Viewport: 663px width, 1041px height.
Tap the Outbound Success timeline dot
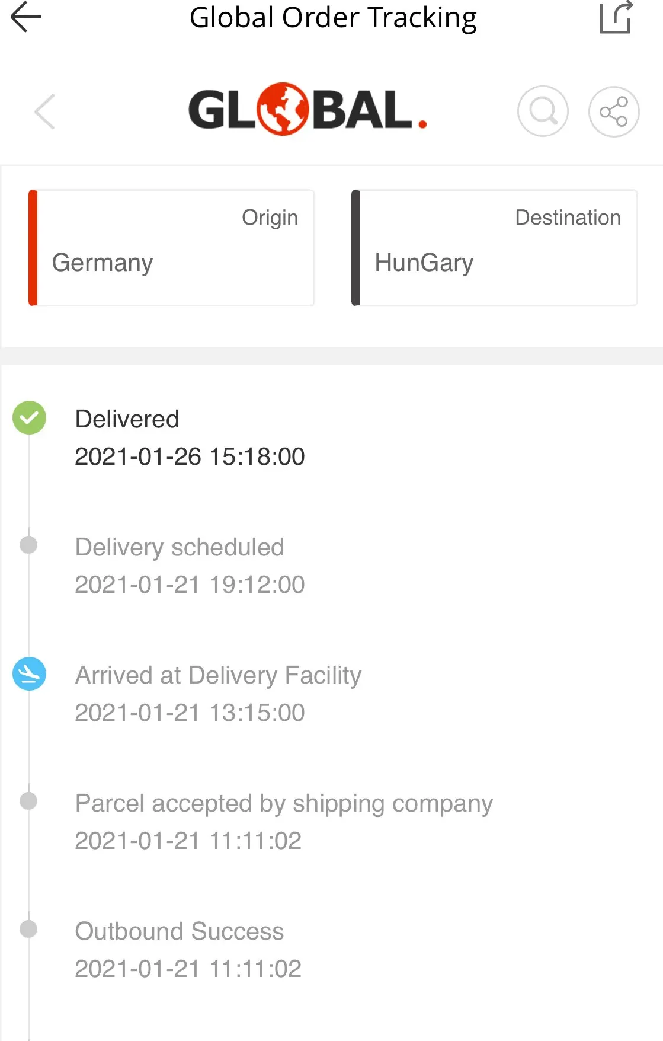[x=28, y=929]
